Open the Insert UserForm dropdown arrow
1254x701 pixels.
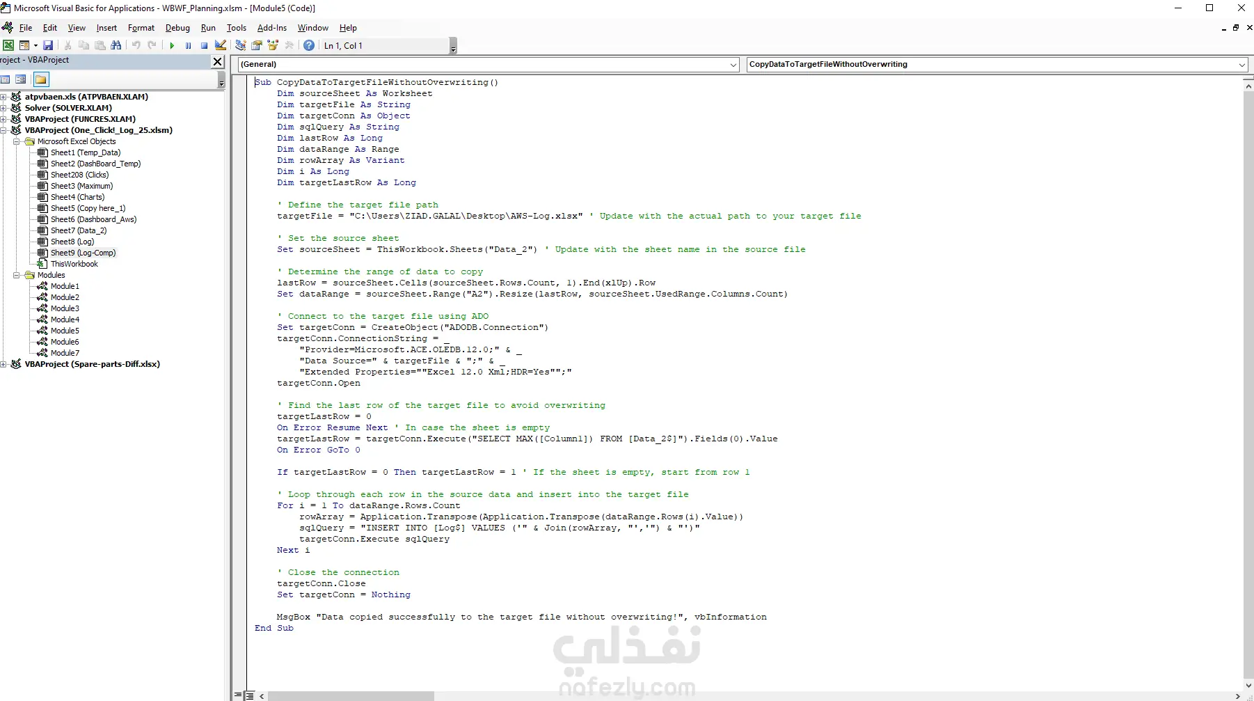click(35, 45)
